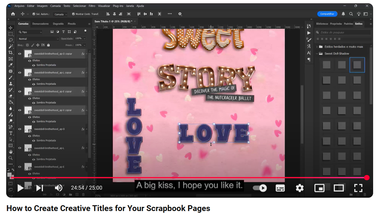Open the Preen. 100% fill dropdown
This screenshot has width=378, height=213.
point(85,45)
